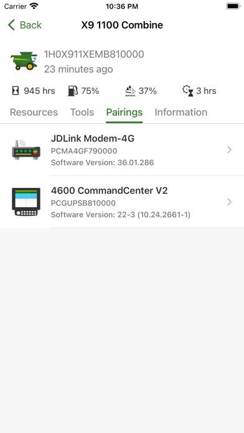Tap the service interval gear hourglass icon
Viewport: 244px width, 433px height.
(188, 91)
